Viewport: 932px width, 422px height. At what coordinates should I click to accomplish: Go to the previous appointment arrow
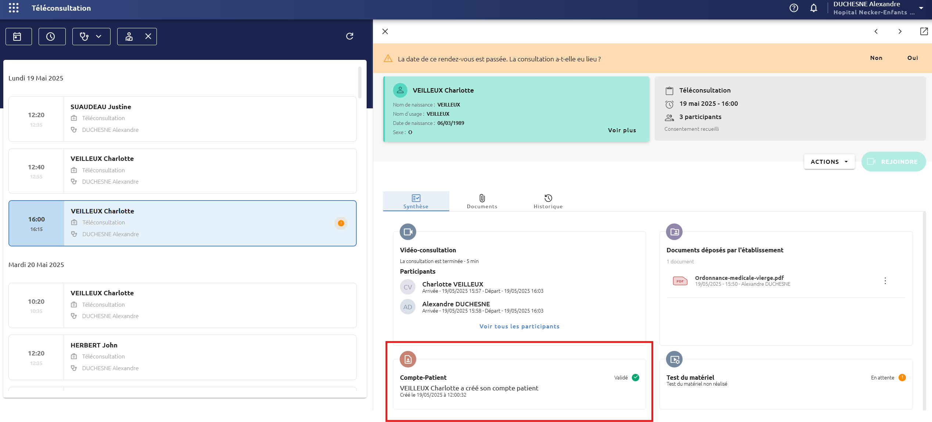coord(876,31)
